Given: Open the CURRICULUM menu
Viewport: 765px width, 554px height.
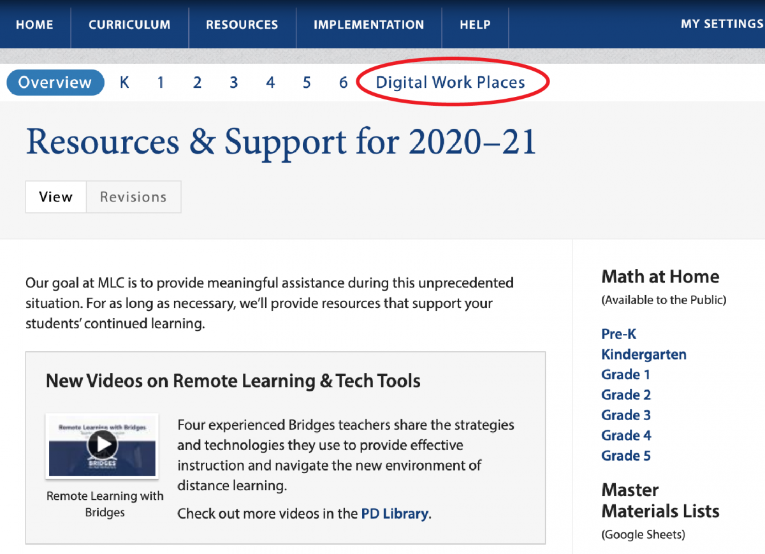Looking at the screenshot, I should click(x=129, y=25).
